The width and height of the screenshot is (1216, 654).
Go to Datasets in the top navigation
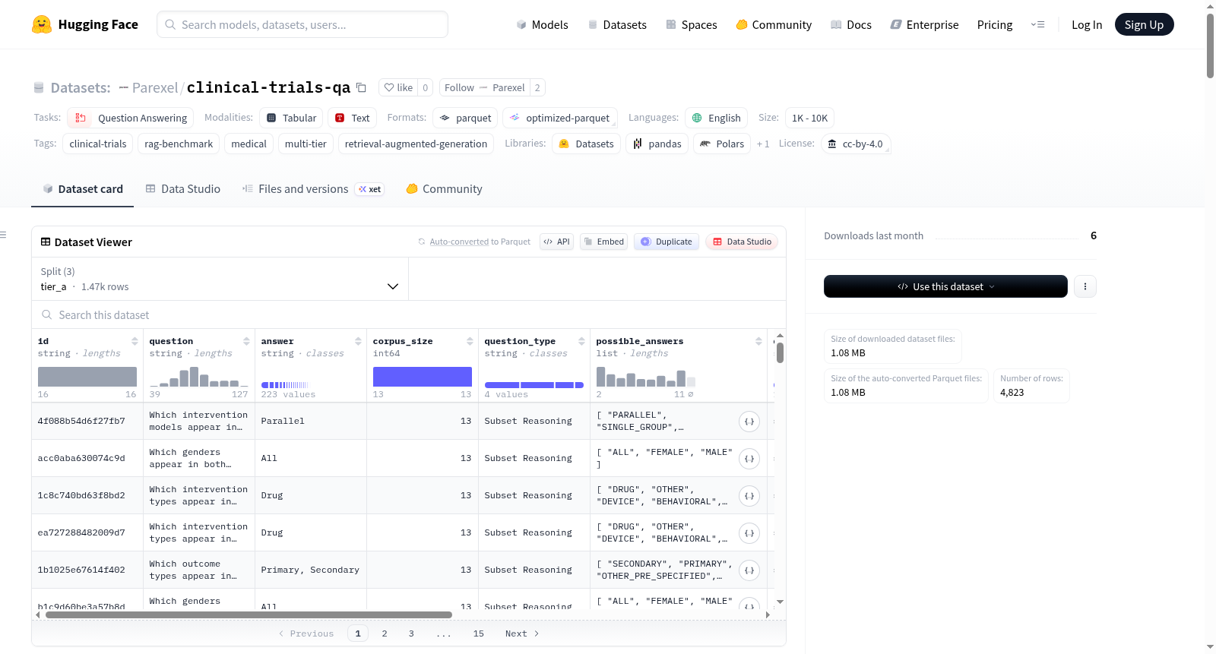coord(617,24)
